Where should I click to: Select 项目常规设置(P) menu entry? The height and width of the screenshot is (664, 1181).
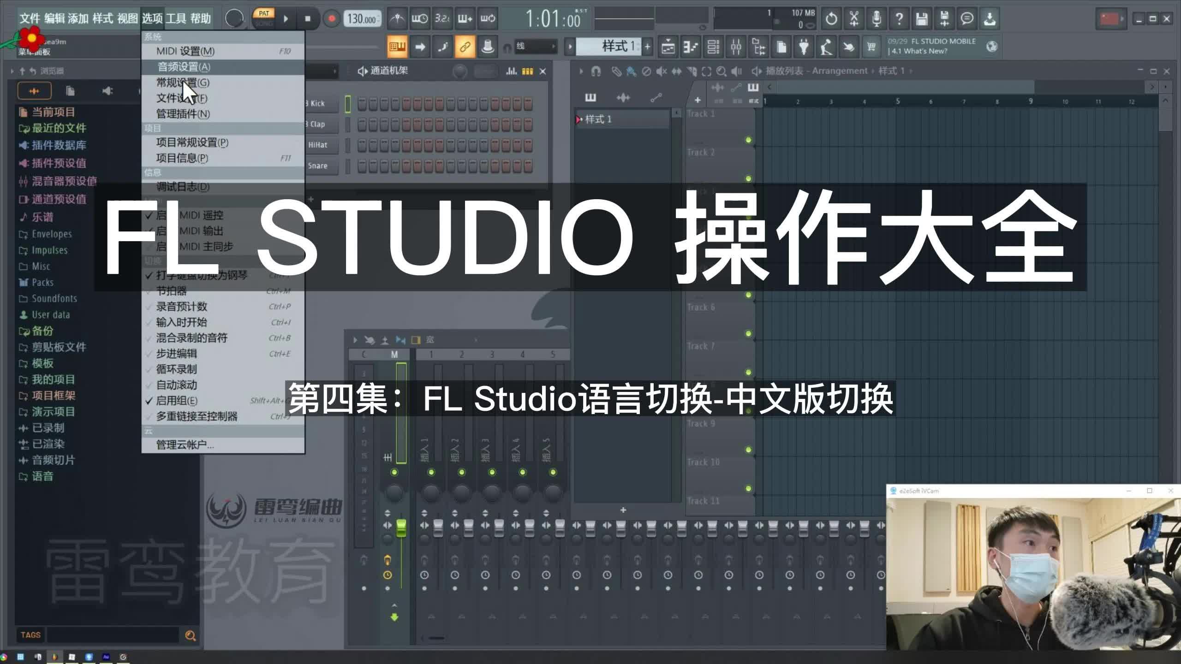pos(223,142)
